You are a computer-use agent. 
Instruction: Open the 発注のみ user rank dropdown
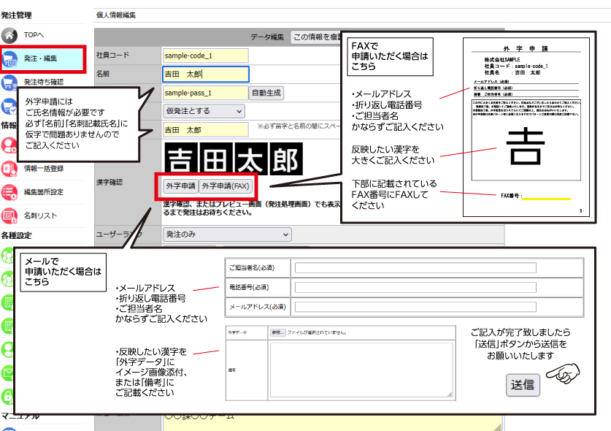click(x=226, y=234)
